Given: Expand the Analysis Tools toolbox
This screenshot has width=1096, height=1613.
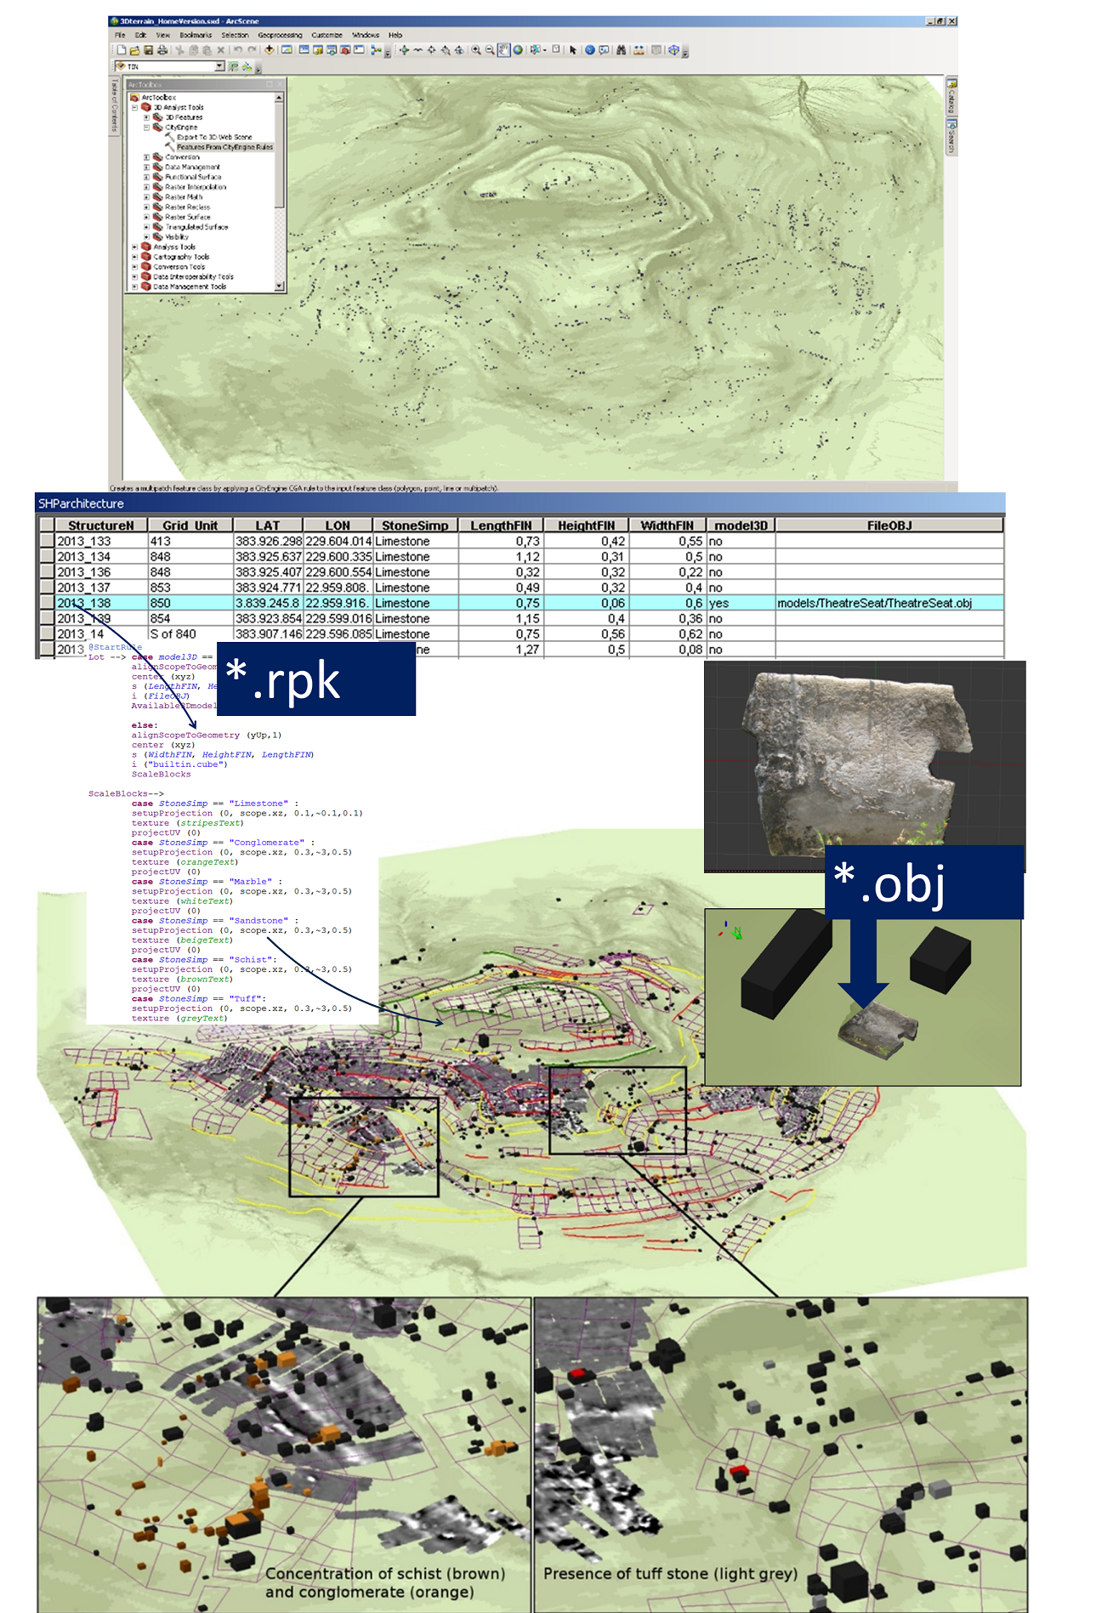Looking at the screenshot, I should 134,247.
